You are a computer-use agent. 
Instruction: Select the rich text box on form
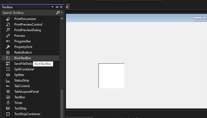pos(111,76)
